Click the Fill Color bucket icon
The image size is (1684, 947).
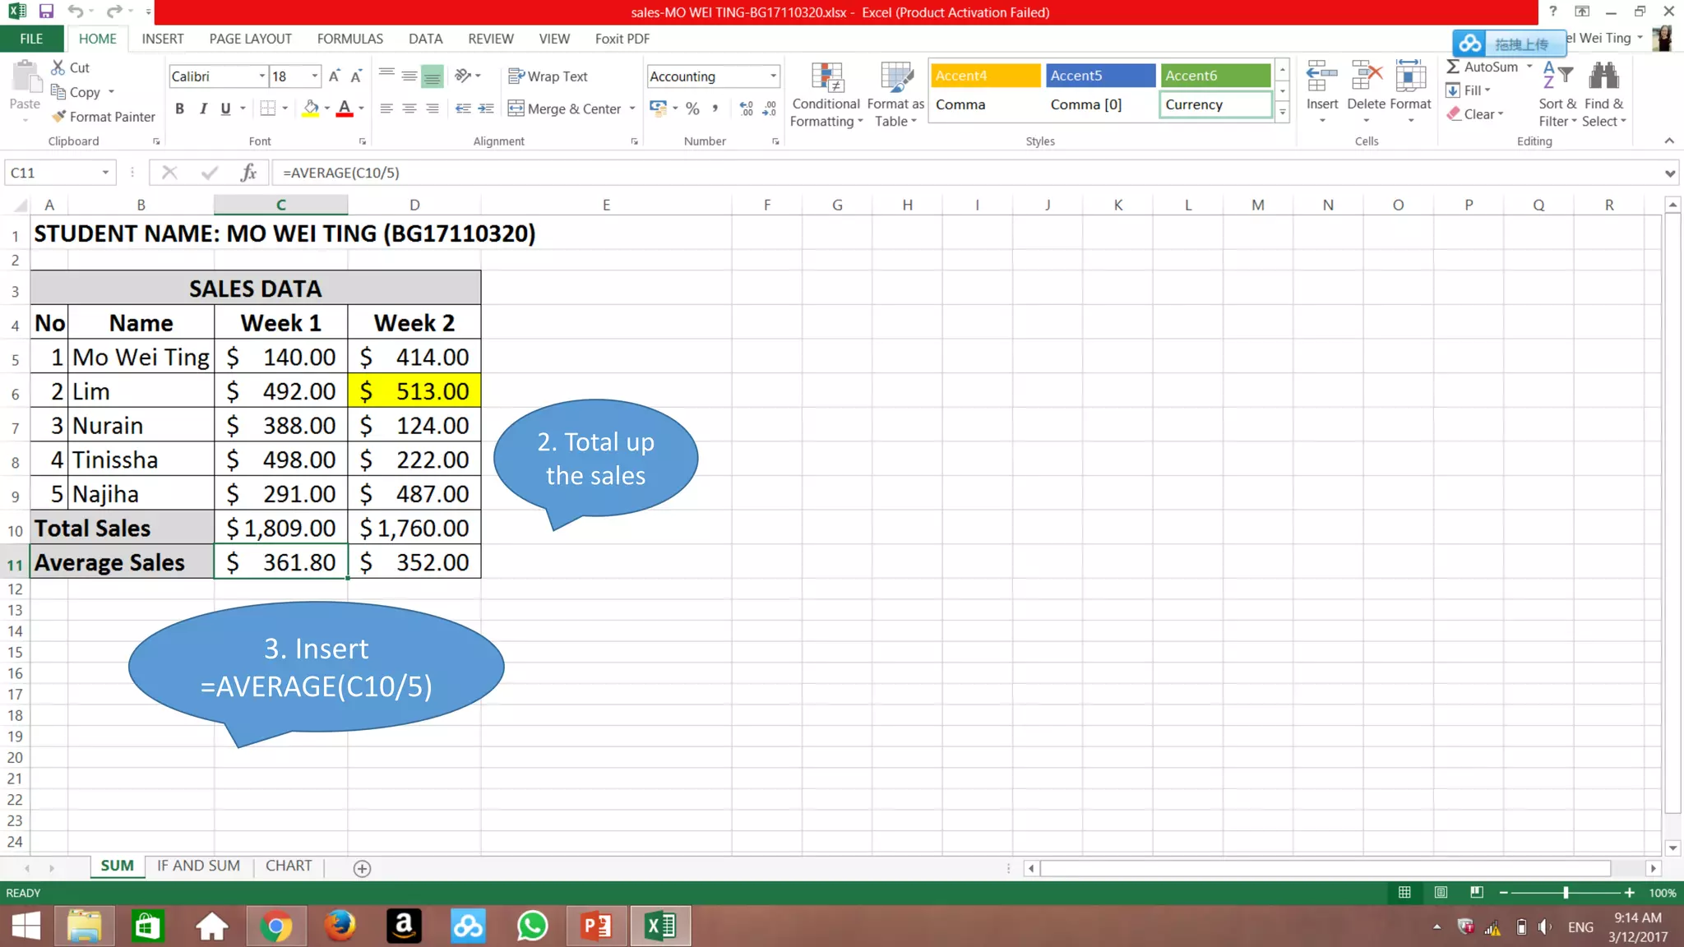tap(311, 109)
